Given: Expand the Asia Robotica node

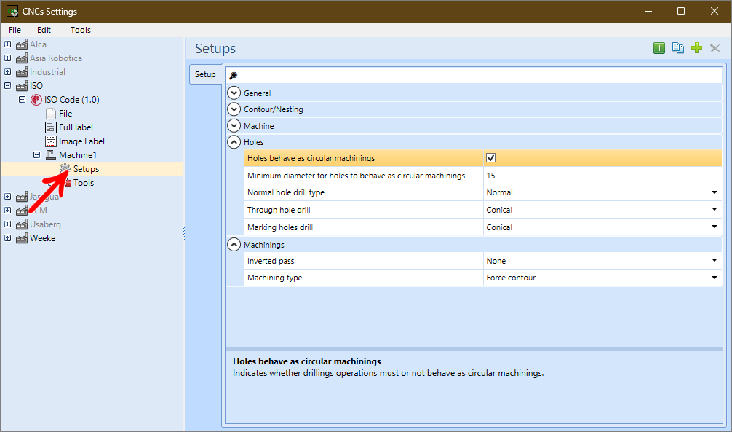Looking at the screenshot, I should point(7,58).
